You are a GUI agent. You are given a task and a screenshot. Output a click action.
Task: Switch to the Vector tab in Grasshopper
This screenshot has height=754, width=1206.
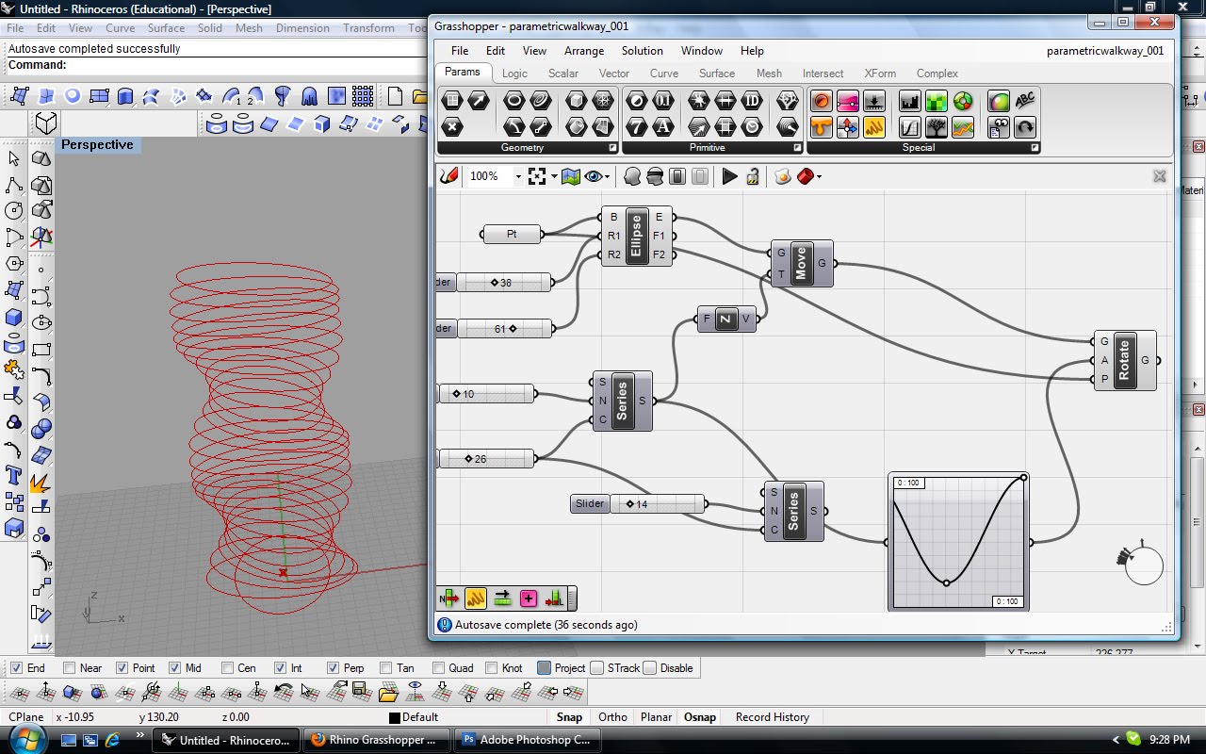pyautogui.click(x=613, y=73)
